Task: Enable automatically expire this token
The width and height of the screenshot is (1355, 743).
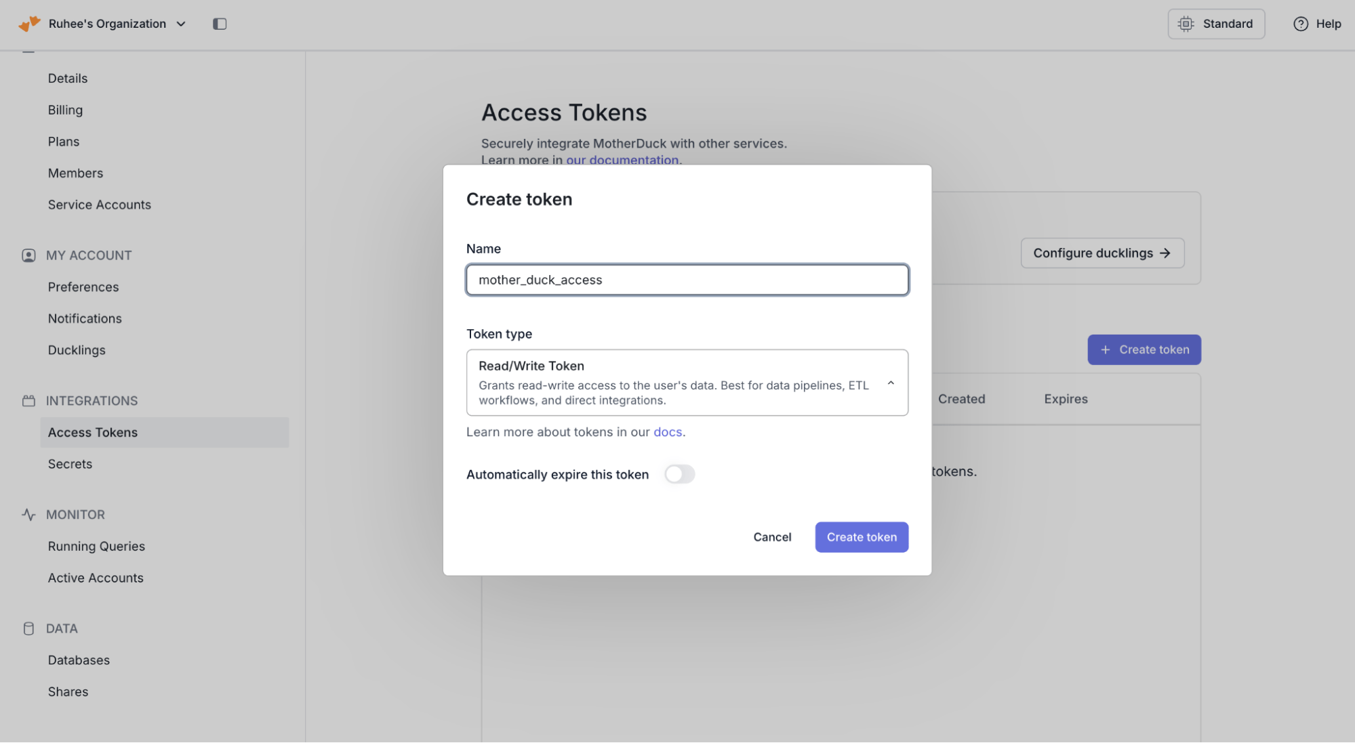Action: click(679, 474)
